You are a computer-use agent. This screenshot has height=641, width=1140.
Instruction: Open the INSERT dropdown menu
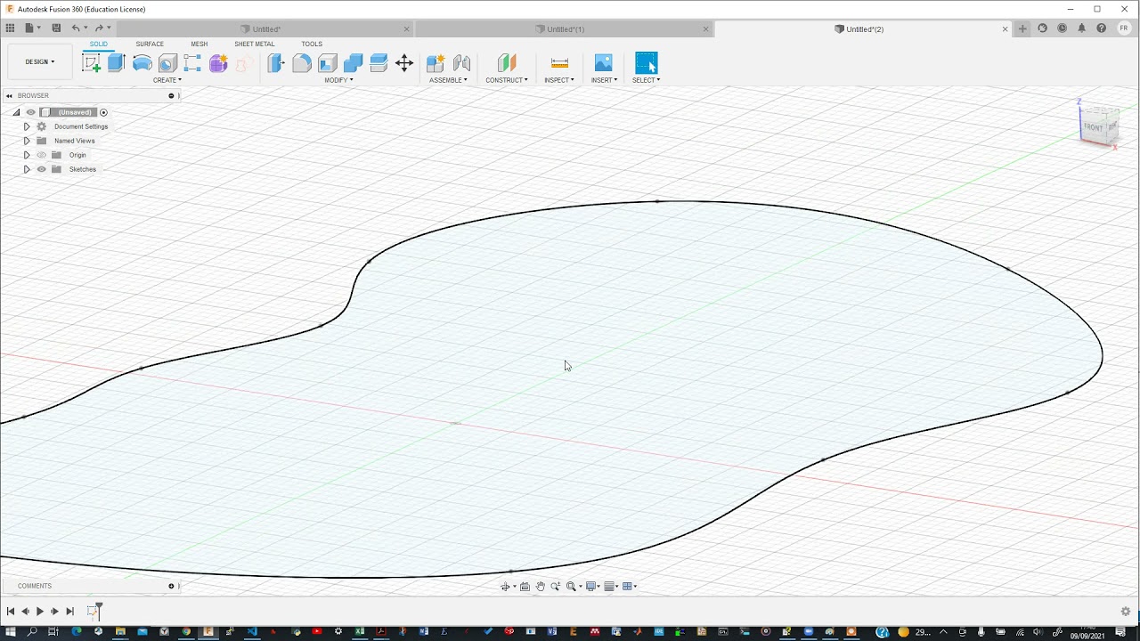[604, 80]
